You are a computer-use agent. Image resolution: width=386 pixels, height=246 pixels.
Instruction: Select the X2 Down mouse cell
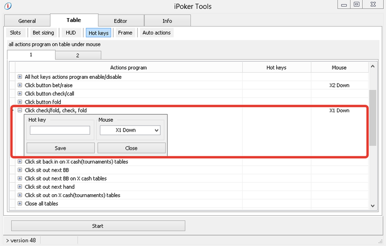pos(340,85)
